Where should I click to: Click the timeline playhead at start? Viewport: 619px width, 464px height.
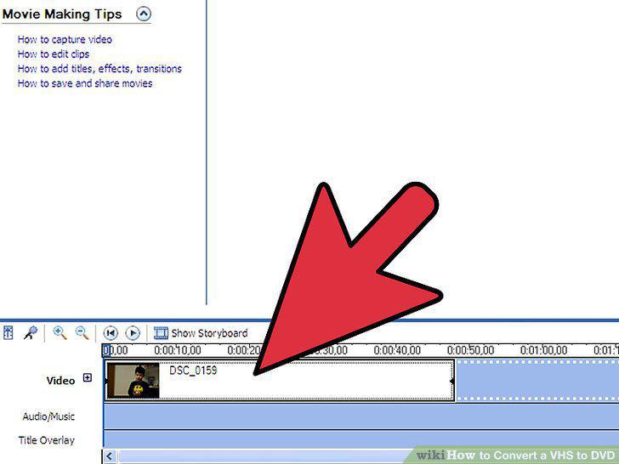point(105,350)
